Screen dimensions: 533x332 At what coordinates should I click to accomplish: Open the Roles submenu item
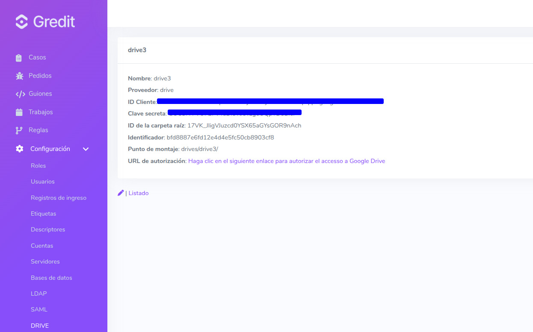[38, 166]
